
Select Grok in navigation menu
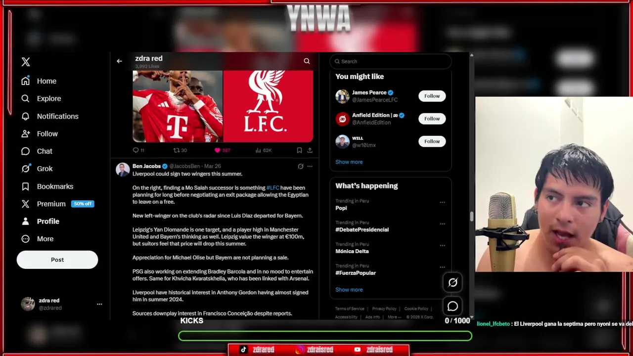(45, 169)
